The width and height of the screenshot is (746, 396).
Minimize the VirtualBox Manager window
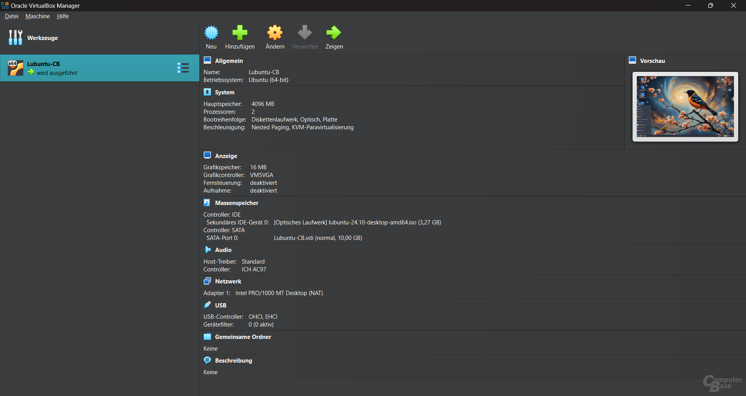(688, 5)
